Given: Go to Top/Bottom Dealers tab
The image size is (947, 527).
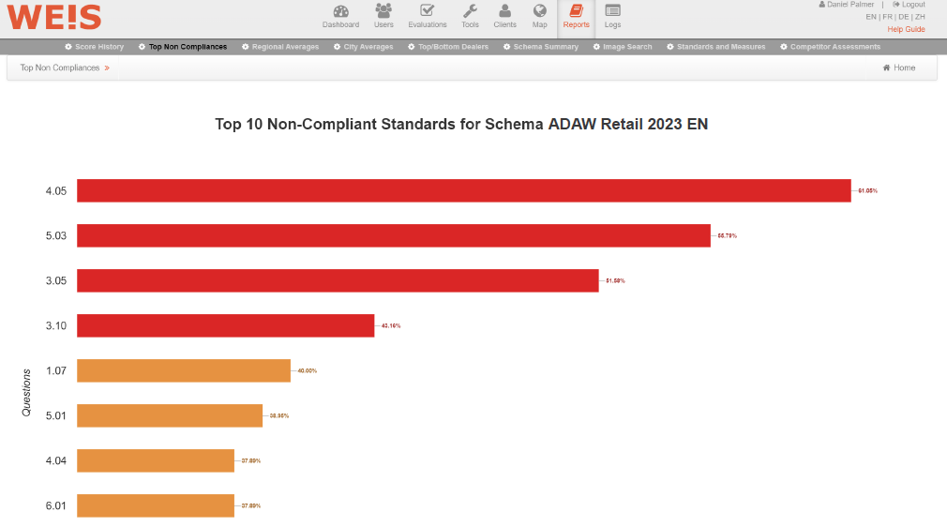Looking at the screenshot, I should (447, 47).
